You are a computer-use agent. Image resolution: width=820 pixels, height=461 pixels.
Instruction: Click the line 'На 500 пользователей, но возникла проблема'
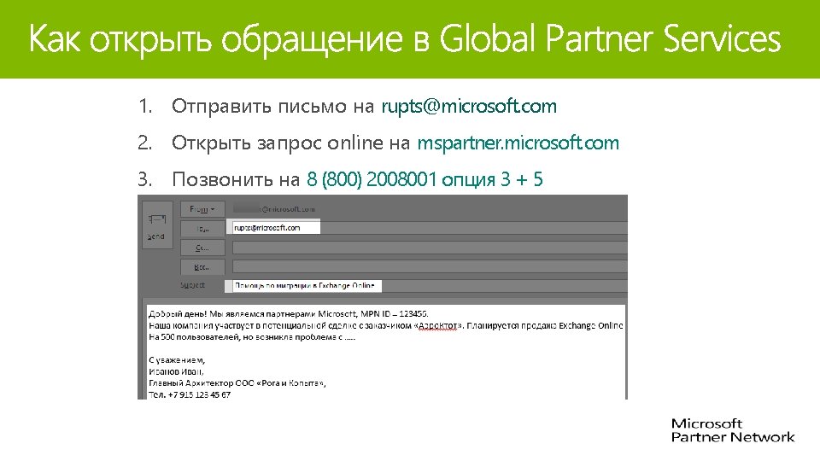coord(252,337)
